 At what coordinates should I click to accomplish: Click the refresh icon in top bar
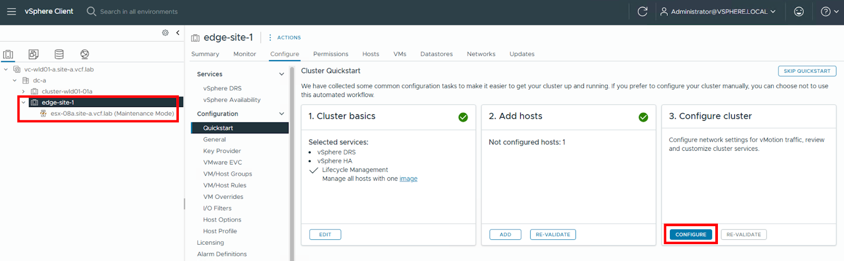click(642, 11)
